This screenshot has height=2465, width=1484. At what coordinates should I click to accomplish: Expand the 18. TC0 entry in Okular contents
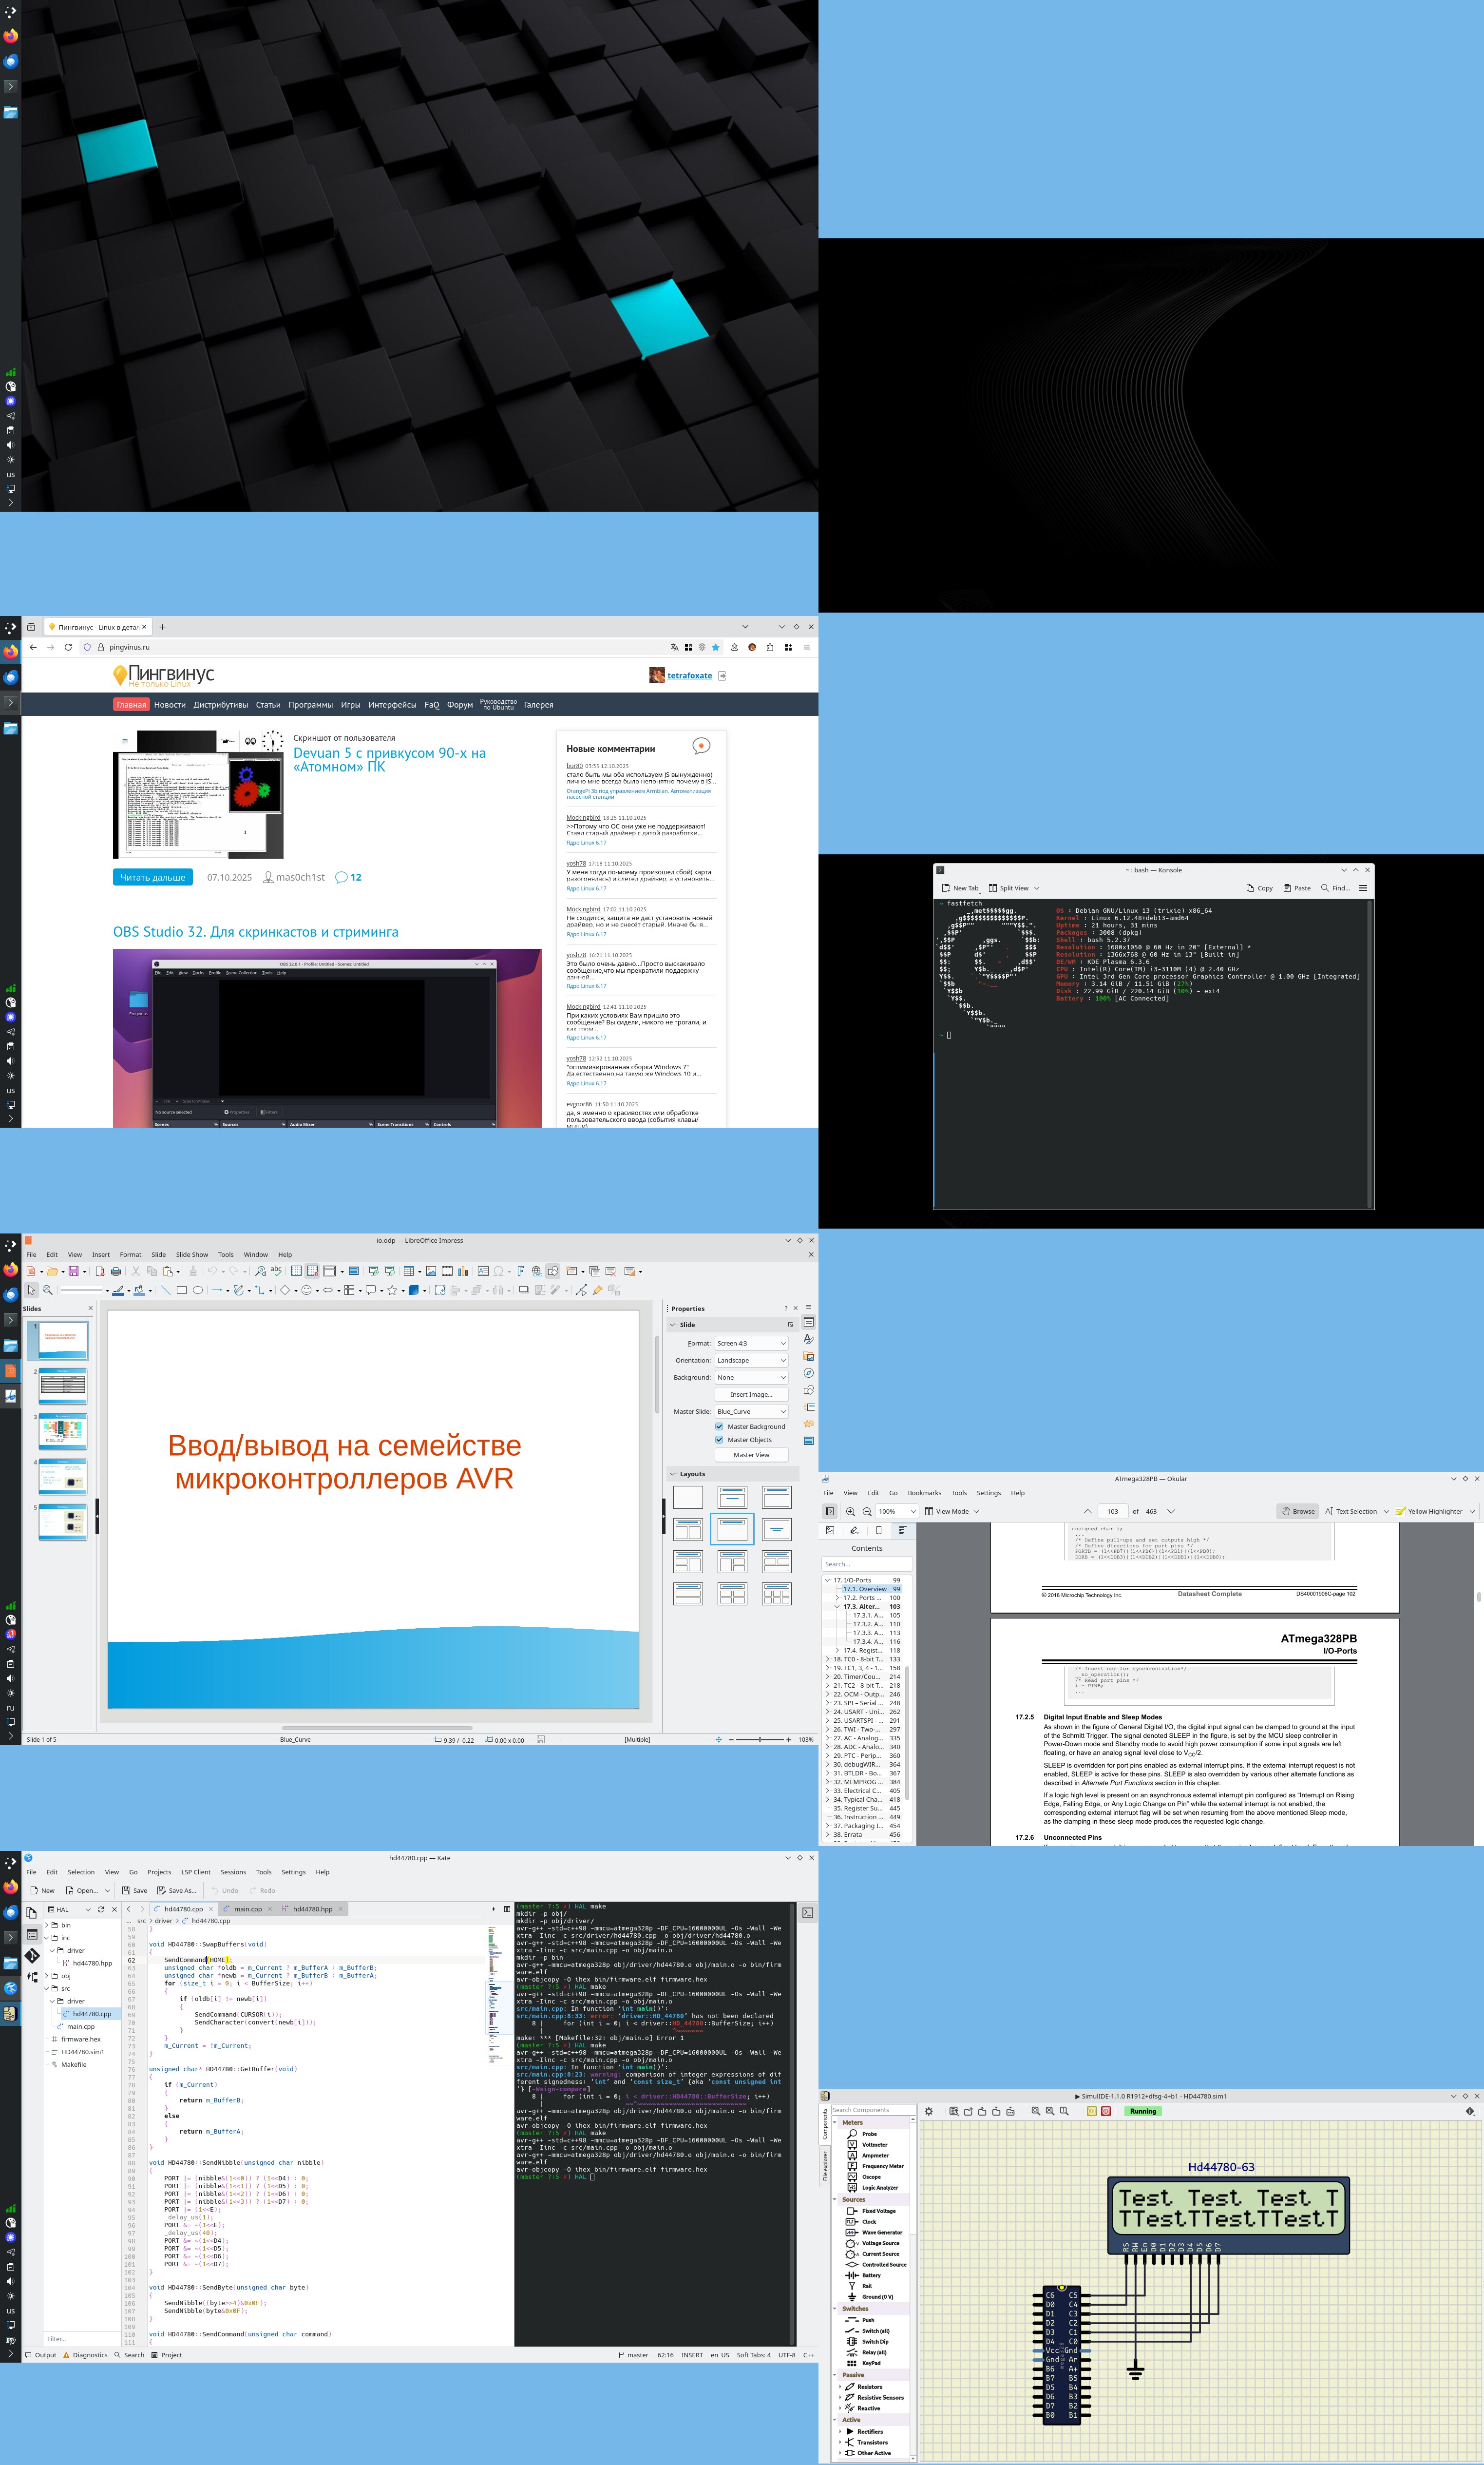(x=828, y=1659)
